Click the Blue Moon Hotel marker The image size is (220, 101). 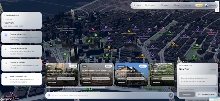pos(185,35)
